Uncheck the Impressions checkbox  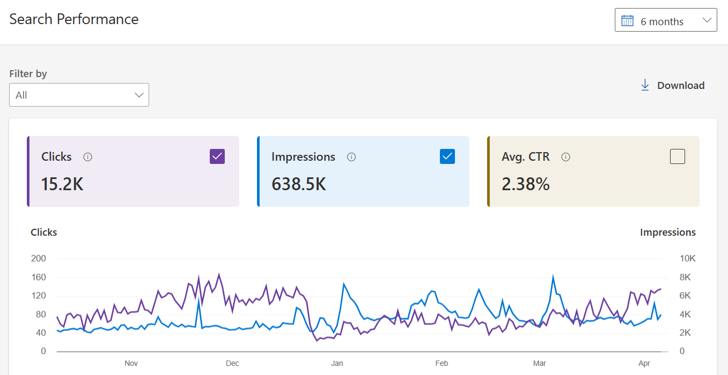(x=447, y=156)
